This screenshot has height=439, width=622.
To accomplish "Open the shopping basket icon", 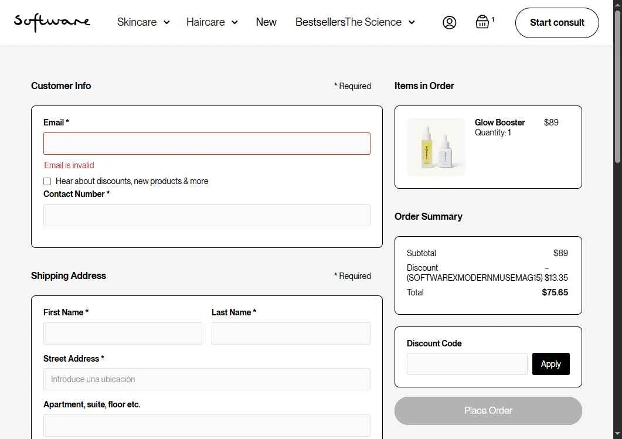I will [x=482, y=22].
